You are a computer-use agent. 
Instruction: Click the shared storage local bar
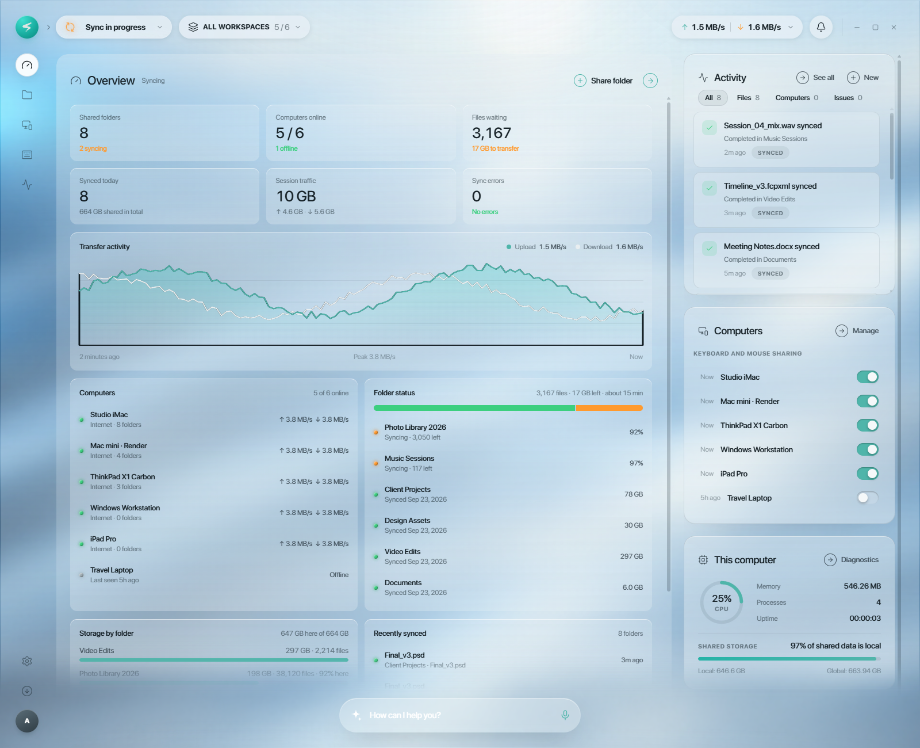click(x=789, y=659)
